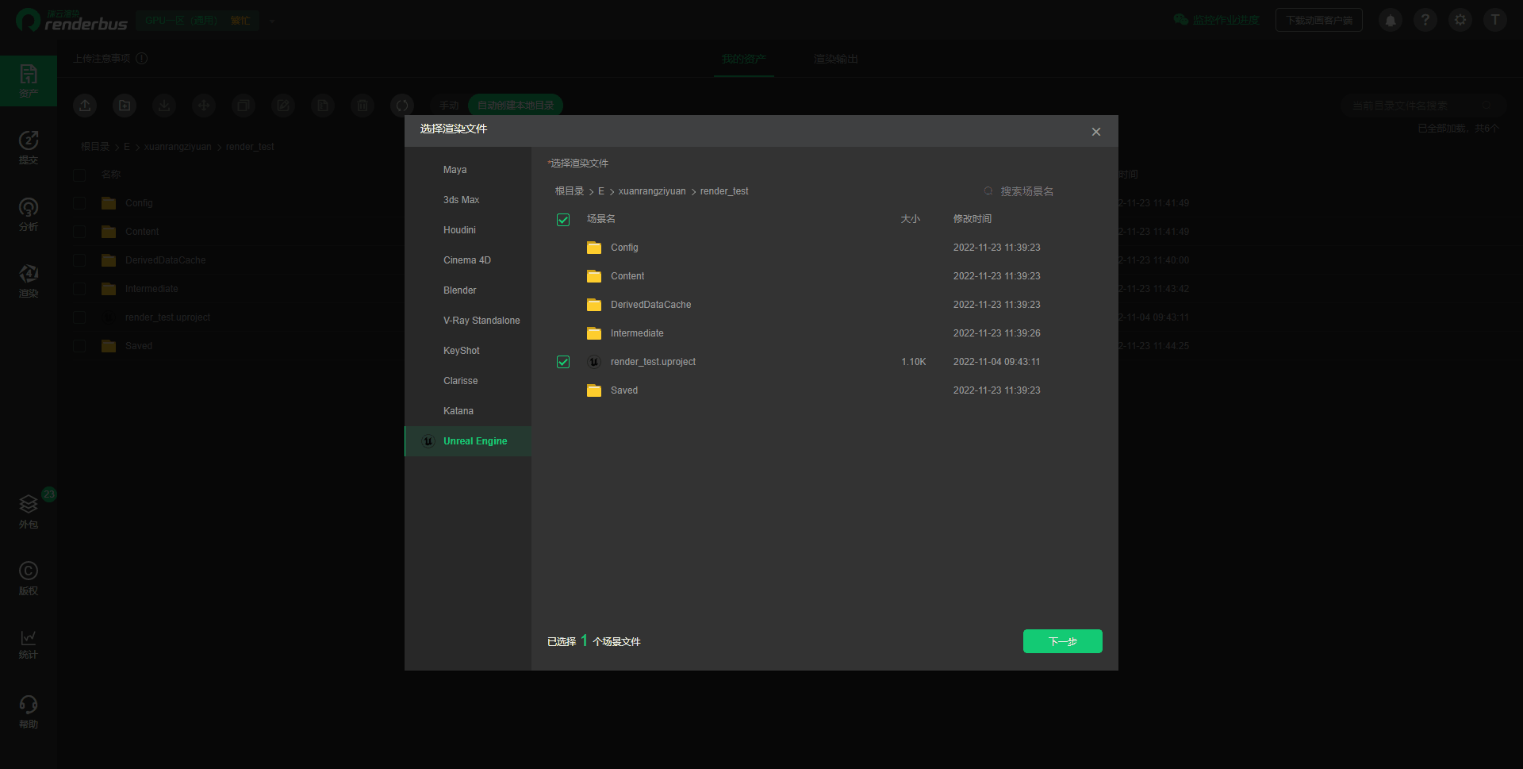1523x769 pixels.
Task: Create a new folder with the toolbar icon
Action: (x=125, y=105)
